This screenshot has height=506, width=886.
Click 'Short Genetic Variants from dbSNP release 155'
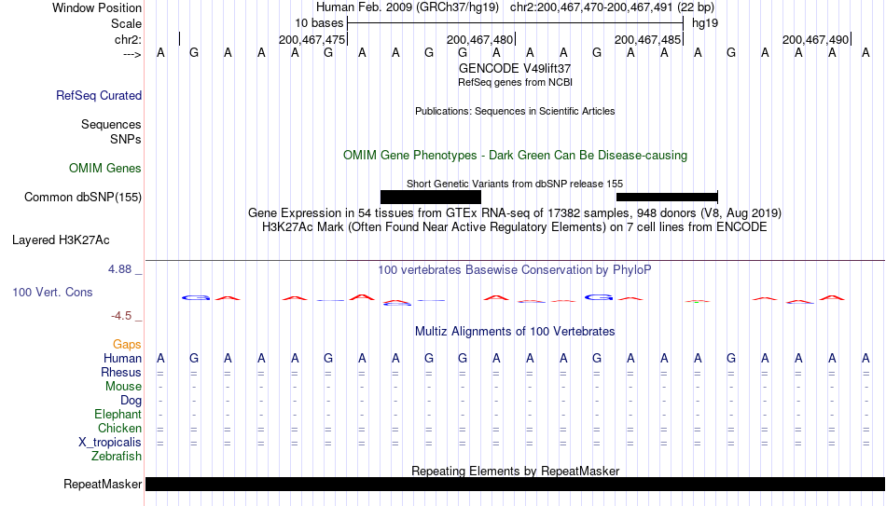point(515,184)
